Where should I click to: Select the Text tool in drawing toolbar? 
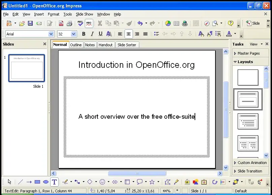pos(54,182)
